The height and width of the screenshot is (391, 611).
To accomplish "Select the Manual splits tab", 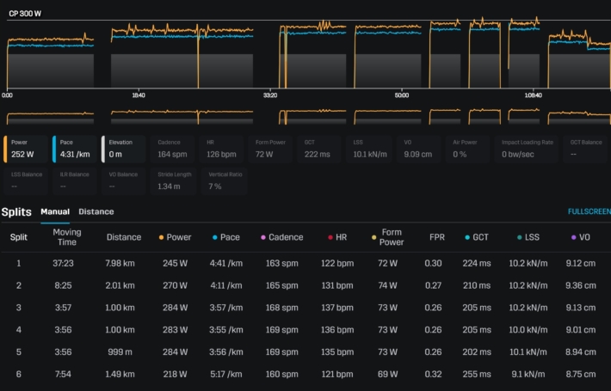I will click(x=55, y=211).
